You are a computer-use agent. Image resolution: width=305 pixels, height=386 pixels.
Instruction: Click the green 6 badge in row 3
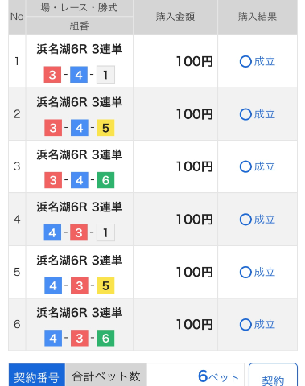tap(105, 180)
